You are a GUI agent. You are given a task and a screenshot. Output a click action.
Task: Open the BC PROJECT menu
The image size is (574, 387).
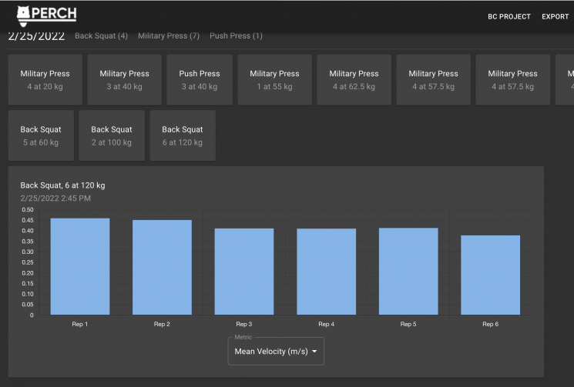point(509,17)
